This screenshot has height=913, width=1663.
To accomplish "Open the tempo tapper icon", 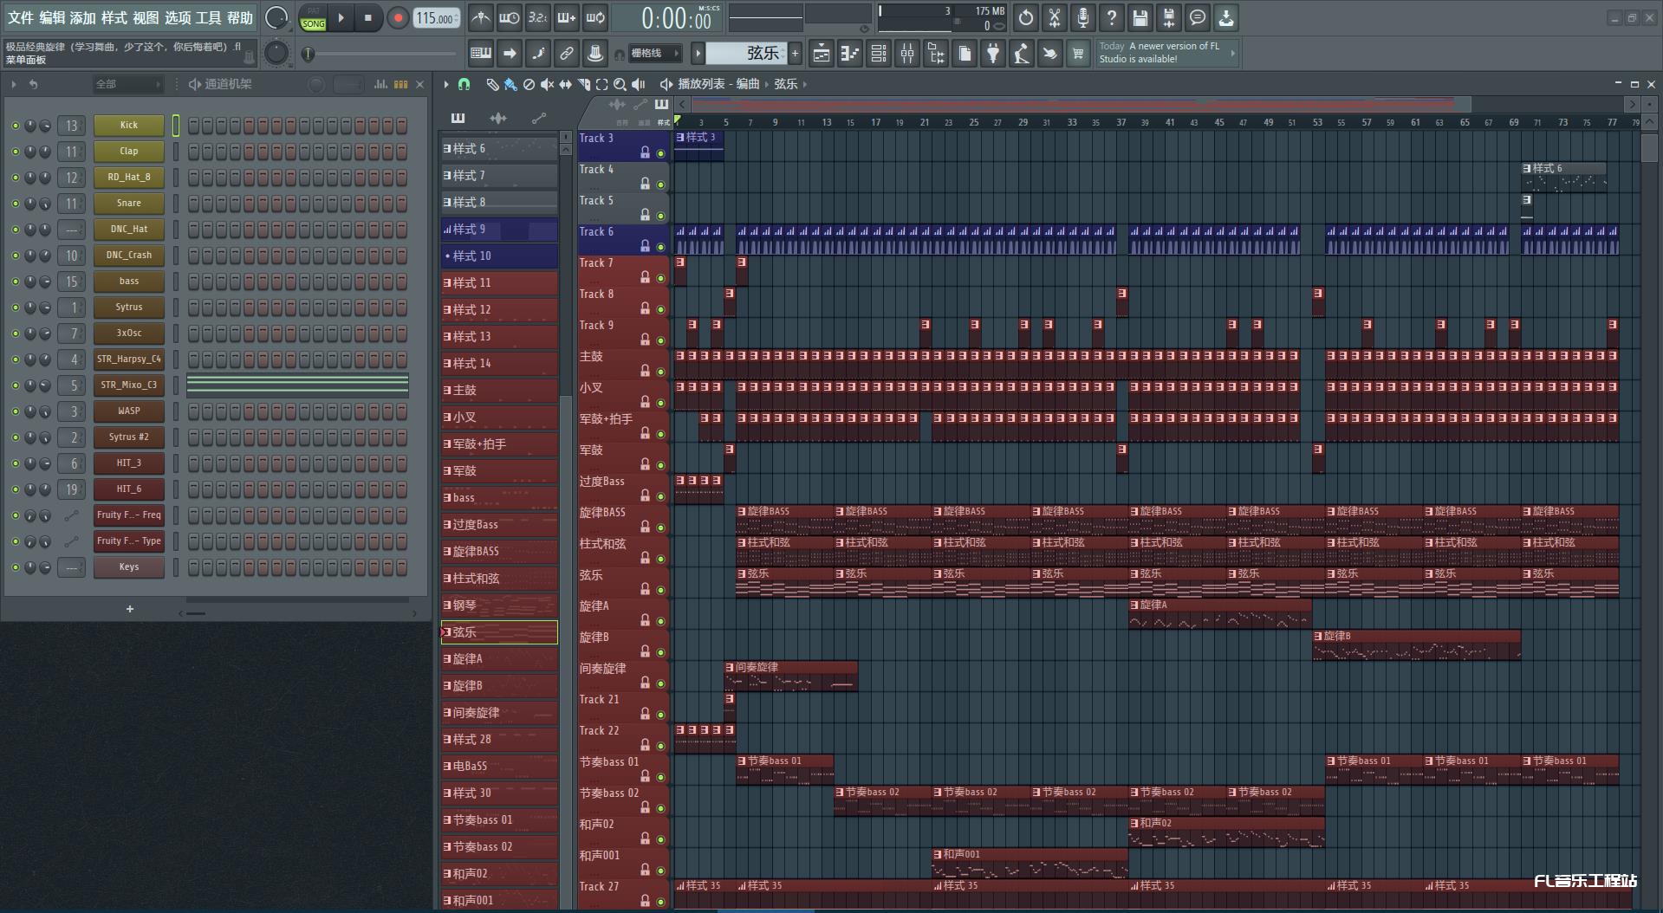I will (1022, 54).
